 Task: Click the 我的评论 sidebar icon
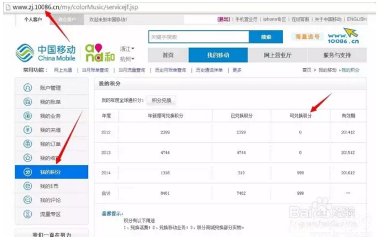coord(27,199)
